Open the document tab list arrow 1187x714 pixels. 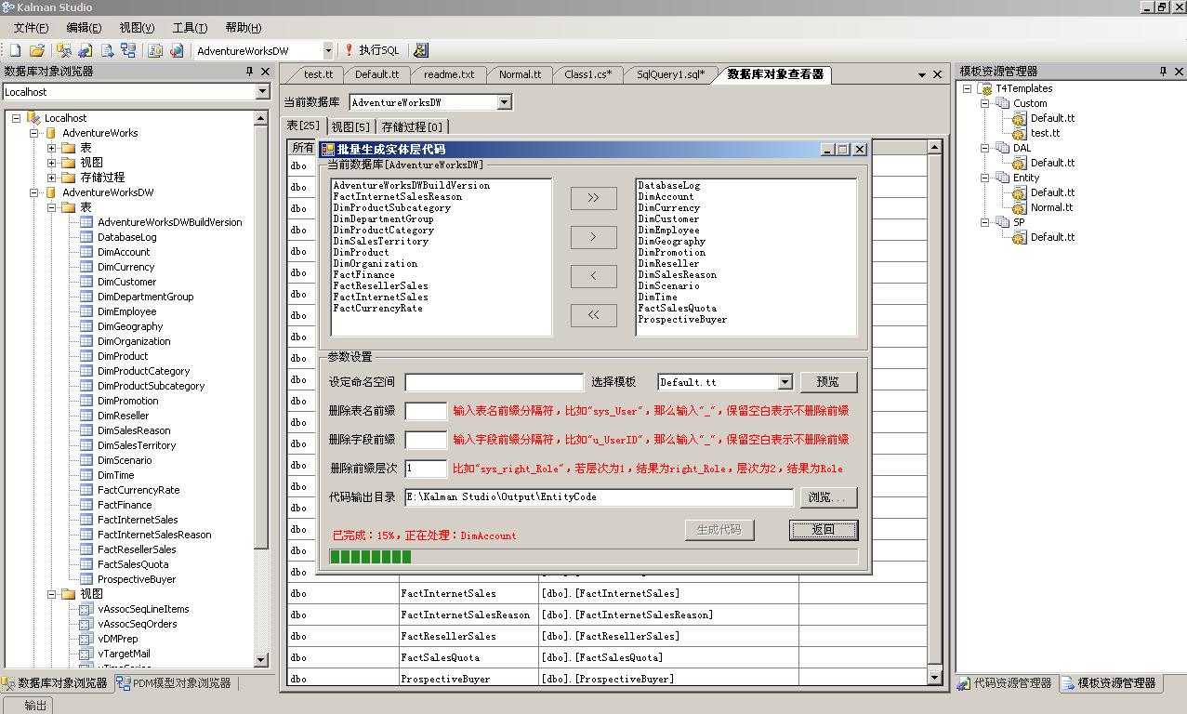[x=922, y=74]
